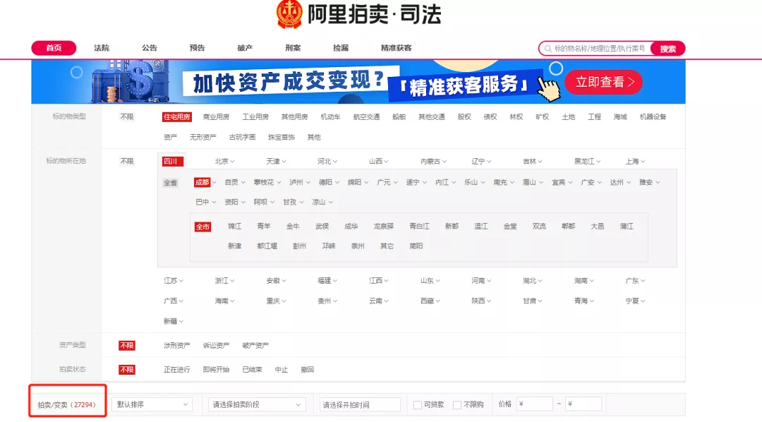Enable the 不限购 checkbox
The image size is (762, 422).
click(x=456, y=405)
